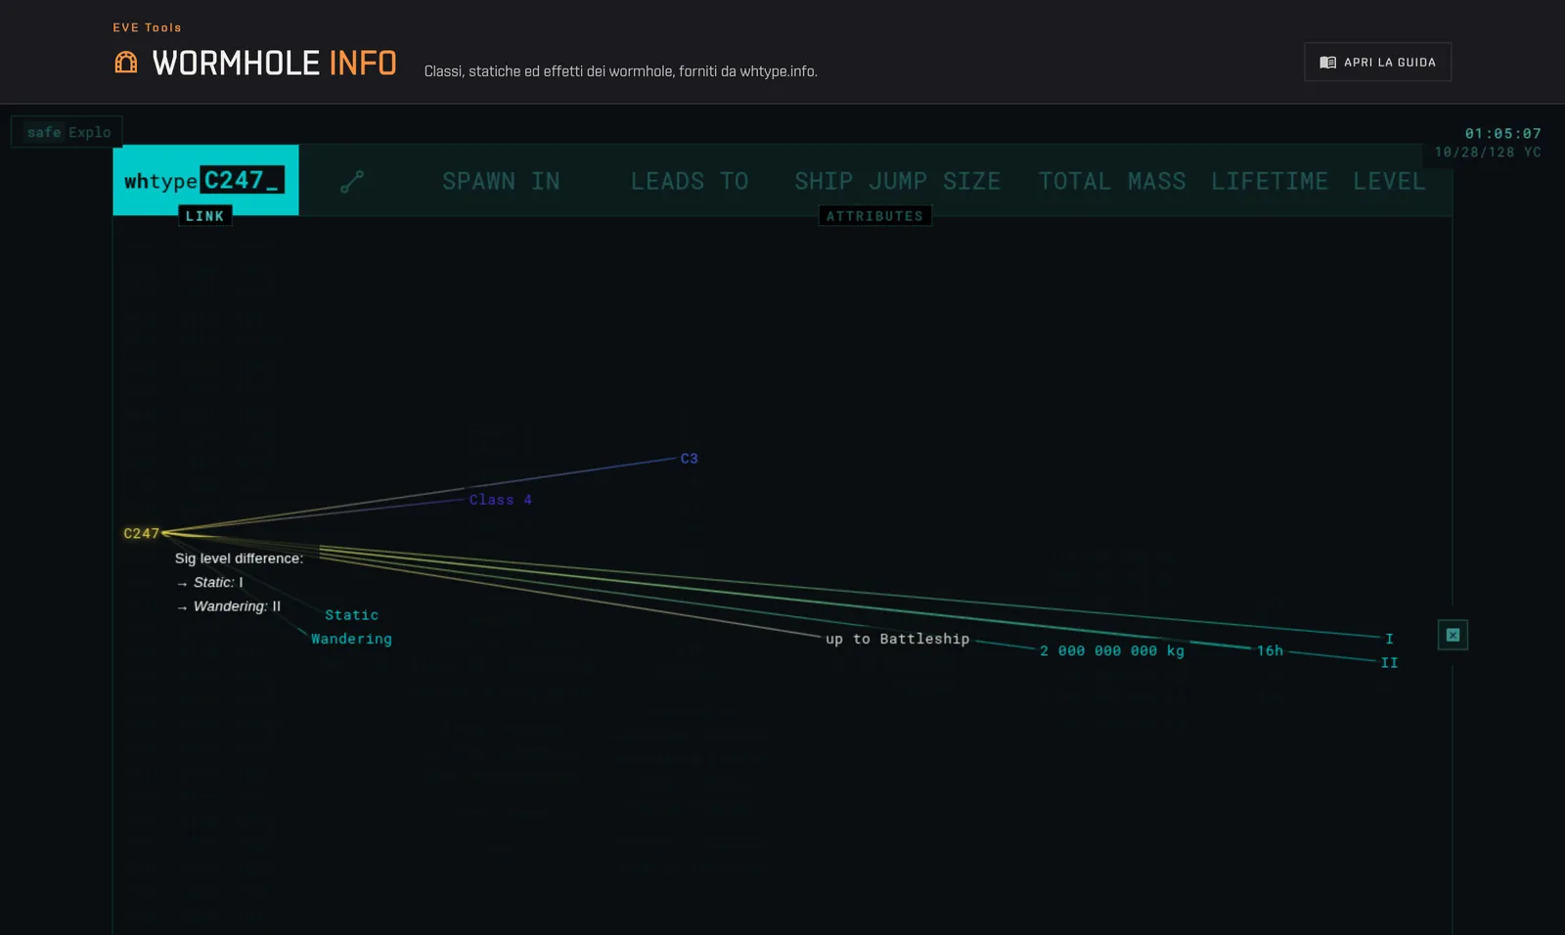Click the EVE Tools breadcrumb
The height and width of the screenshot is (935, 1565).
[x=147, y=27]
